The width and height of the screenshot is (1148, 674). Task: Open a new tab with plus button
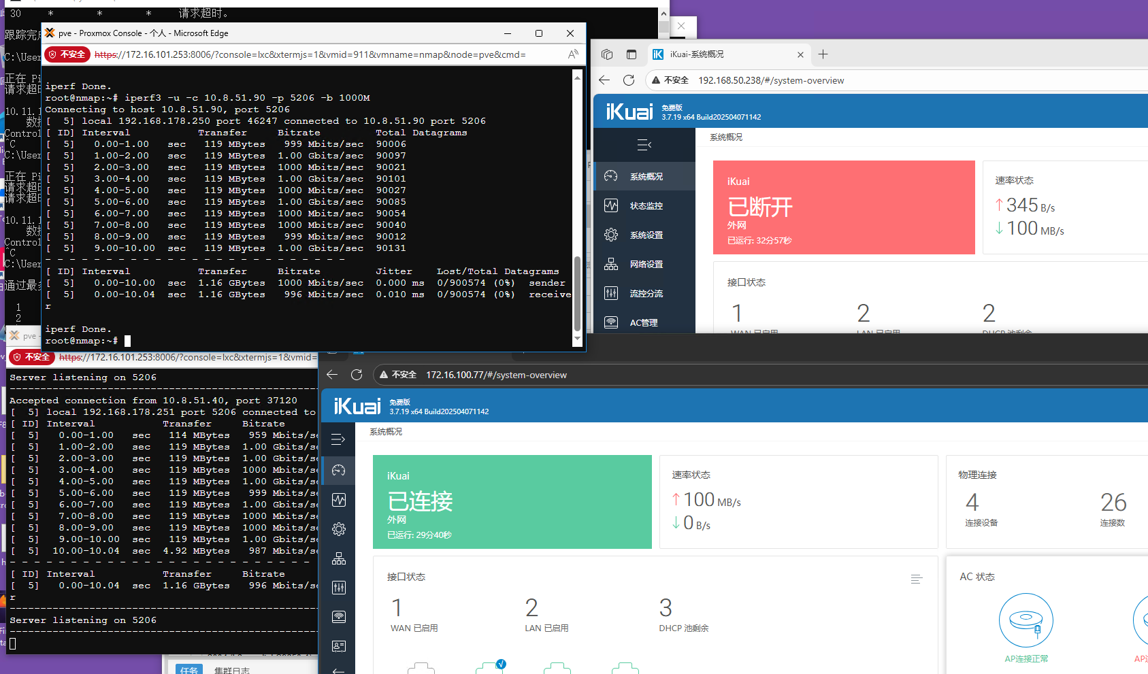(x=823, y=54)
